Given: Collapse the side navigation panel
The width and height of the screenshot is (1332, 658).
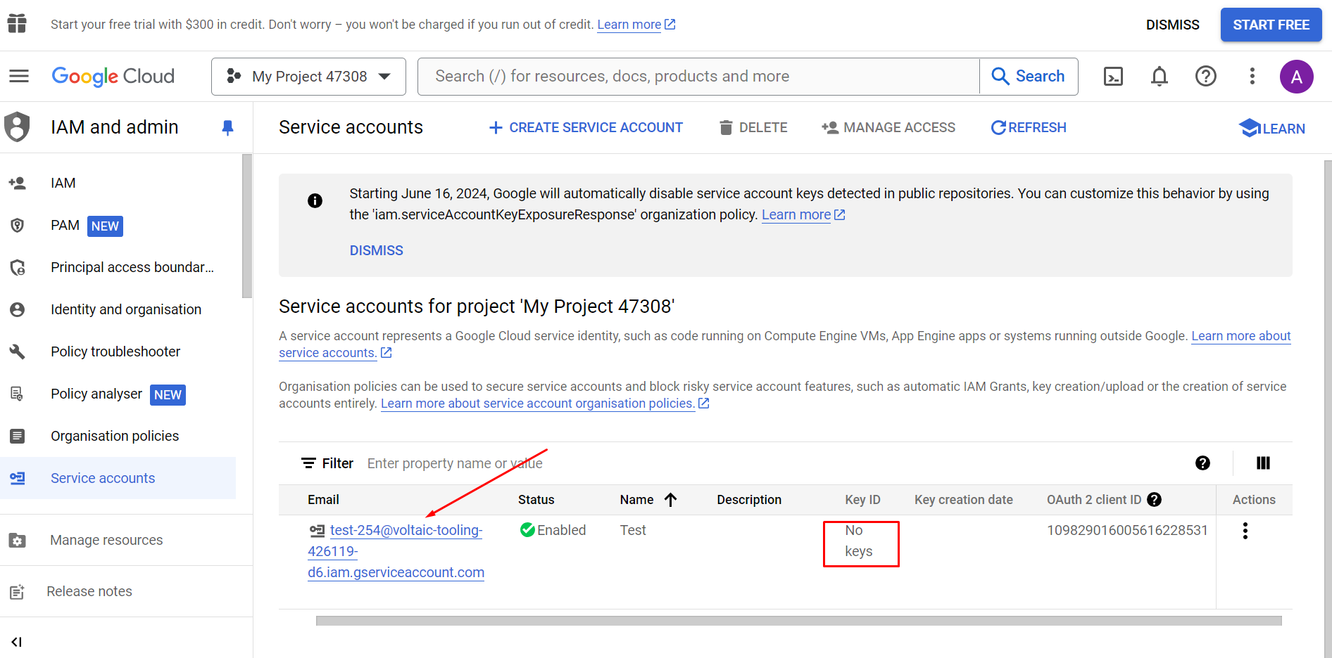Looking at the screenshot, I should [17, 641].
